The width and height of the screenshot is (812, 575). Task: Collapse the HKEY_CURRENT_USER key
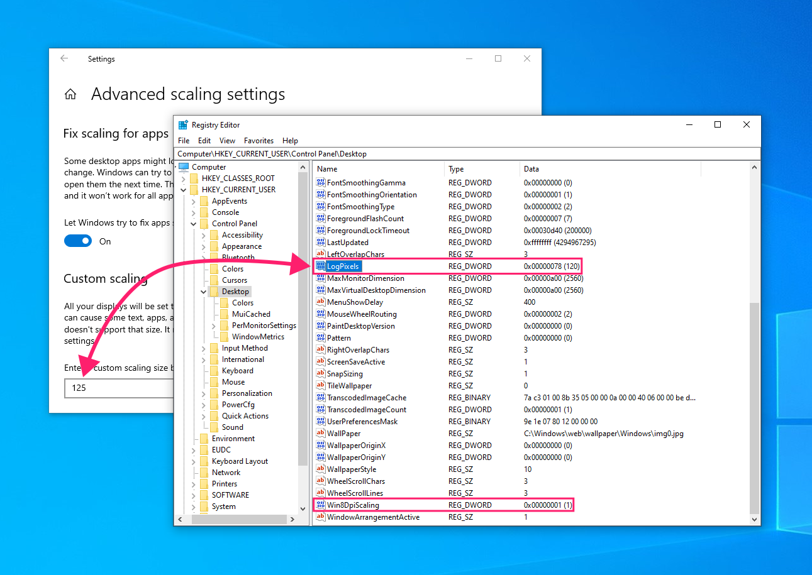[x=183, y=190]
